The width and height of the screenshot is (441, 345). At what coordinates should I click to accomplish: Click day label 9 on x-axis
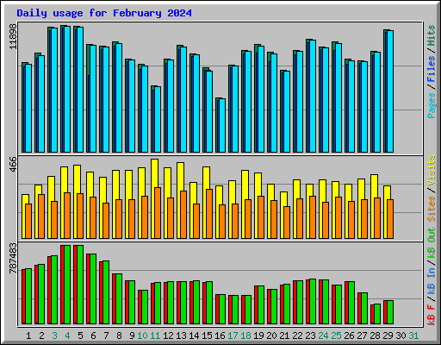132,336
